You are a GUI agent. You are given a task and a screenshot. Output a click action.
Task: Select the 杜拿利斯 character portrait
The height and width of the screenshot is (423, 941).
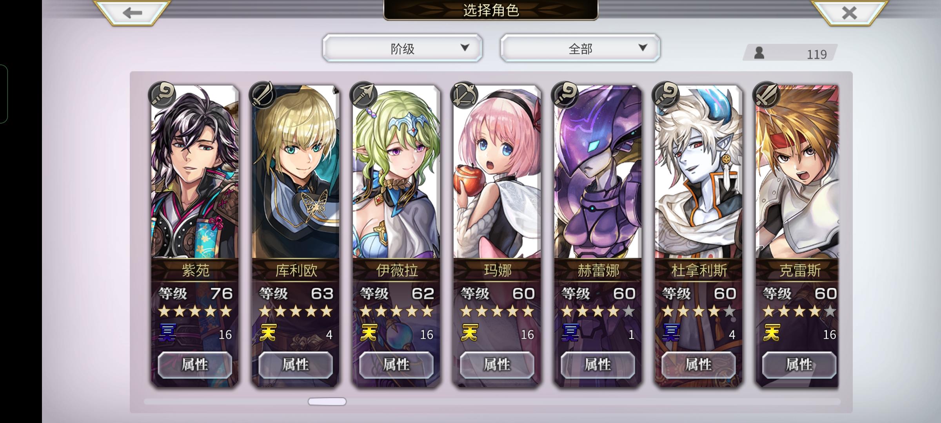pos(699,172)
